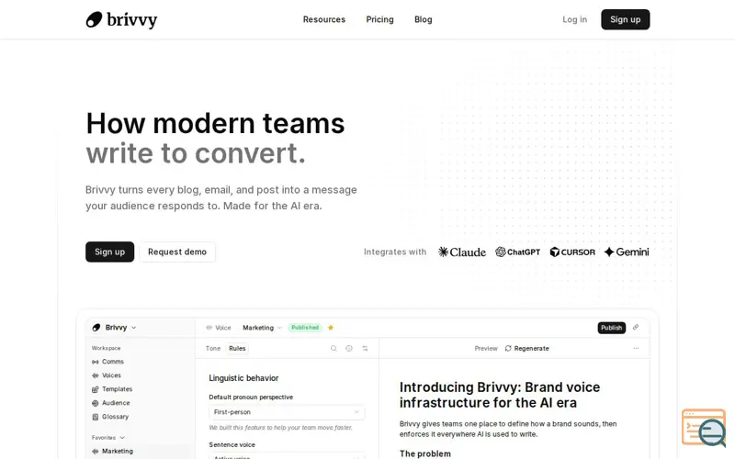Click the "How modern teams" headline
735x459 pixels.
coord(215,124)
